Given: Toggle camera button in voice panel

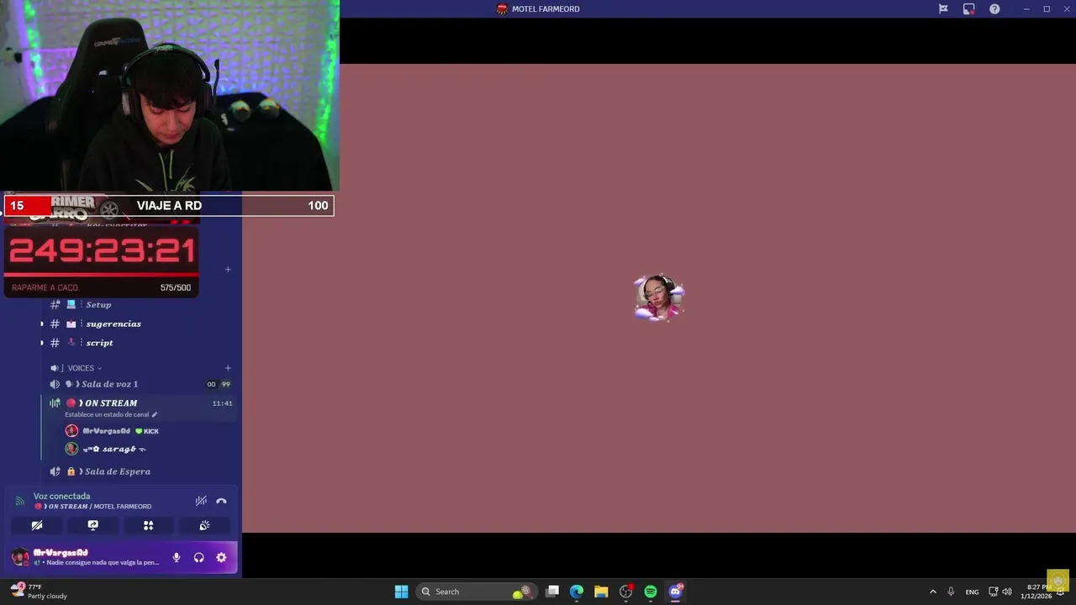Looking at the screenshot, I should click(37, 525).
